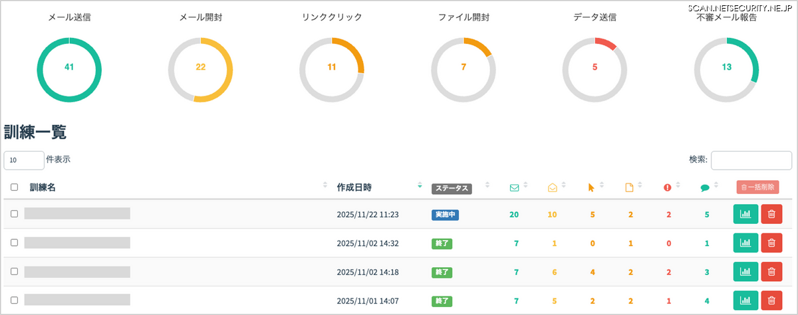Image resolution: width=798 pixels, height=315 pixels.
Task: Click the green chart button for 2025/11/22 training
Action: (745, 214)
